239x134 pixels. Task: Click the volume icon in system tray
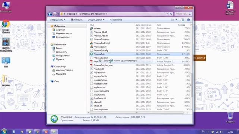pos(221,132)
